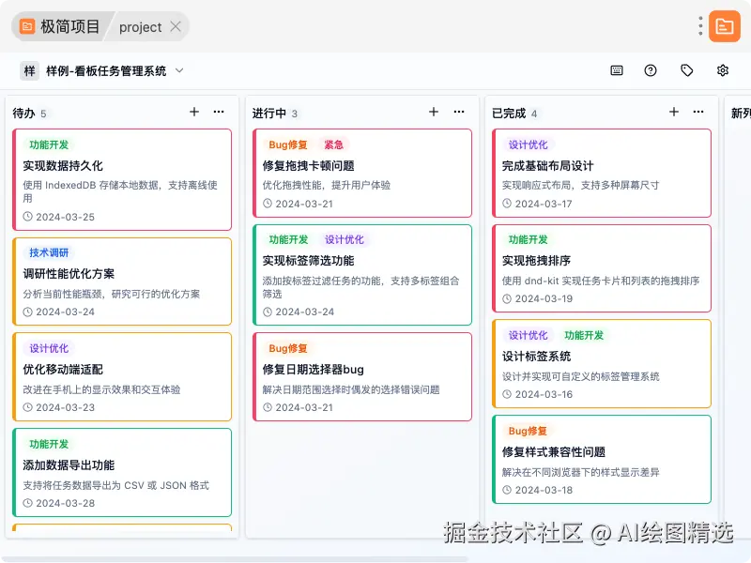The height and width of the screenshot is (563, 751).
Task: Add a new card to 进行中 column
Action: (434, 111)
